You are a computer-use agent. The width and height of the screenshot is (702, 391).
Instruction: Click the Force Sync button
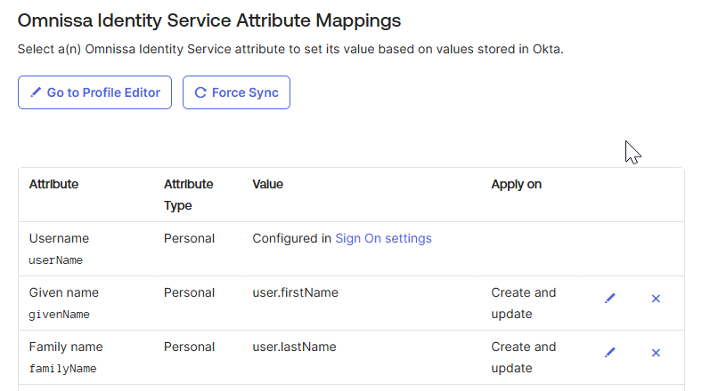(236, 92)
